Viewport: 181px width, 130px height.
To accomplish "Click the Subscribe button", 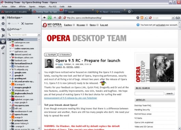I will (65, 55).
